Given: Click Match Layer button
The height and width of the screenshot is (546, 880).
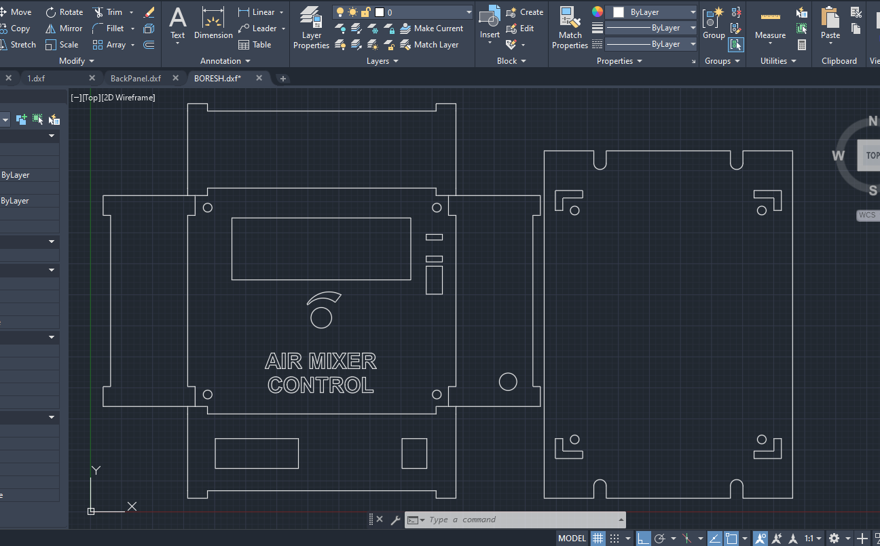Looking at the screenshot, I should pyautogui.click(x=429, y=45).
